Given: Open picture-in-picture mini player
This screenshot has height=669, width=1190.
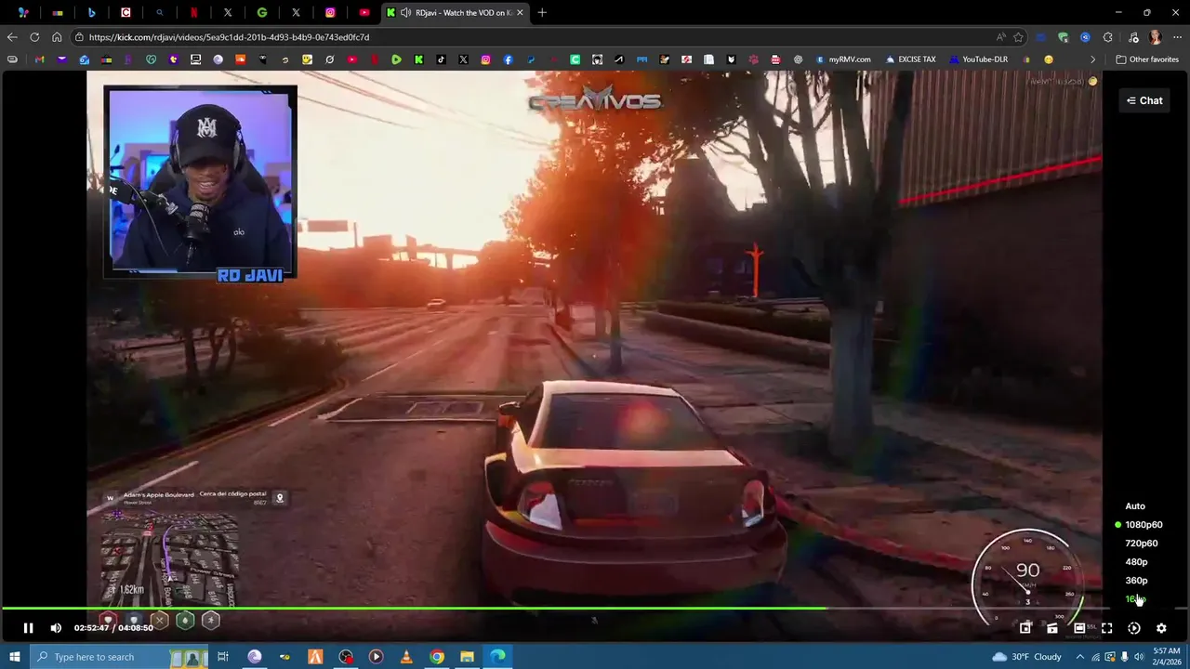Looking at the screenshot, I should (1025, 628).
